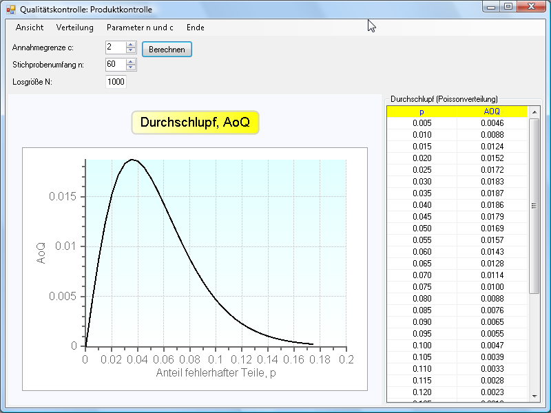Increase Stichprobenumfang n with up arrow
This screenshot has width=551, height=413.
pos(131,61)
